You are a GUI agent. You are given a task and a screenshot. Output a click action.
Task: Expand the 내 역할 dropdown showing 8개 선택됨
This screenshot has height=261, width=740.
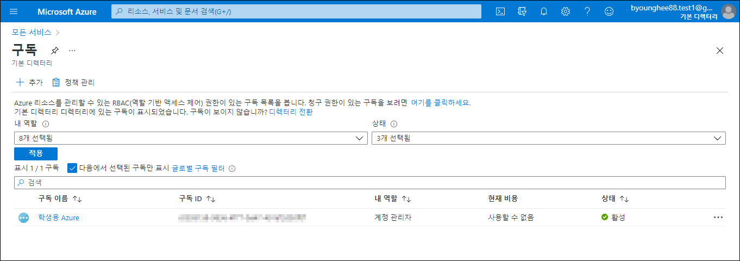tap(191, 138)
